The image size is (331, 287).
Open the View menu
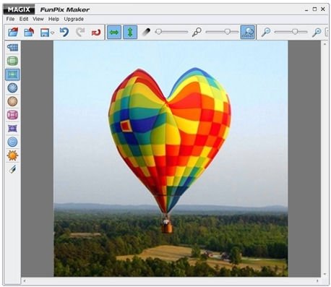coord(38,19)
